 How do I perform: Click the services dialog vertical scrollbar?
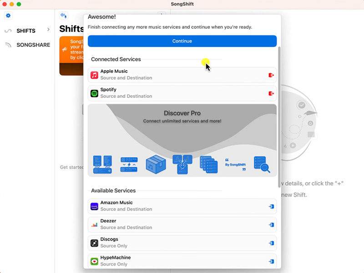pos(279,117)
